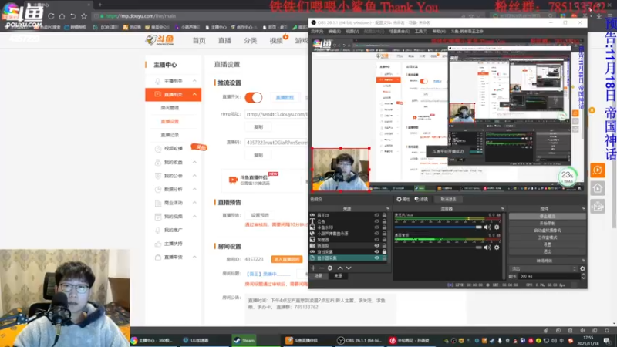
Task: Click Douyu logo in site header
Action: click(x=160, y=40)
